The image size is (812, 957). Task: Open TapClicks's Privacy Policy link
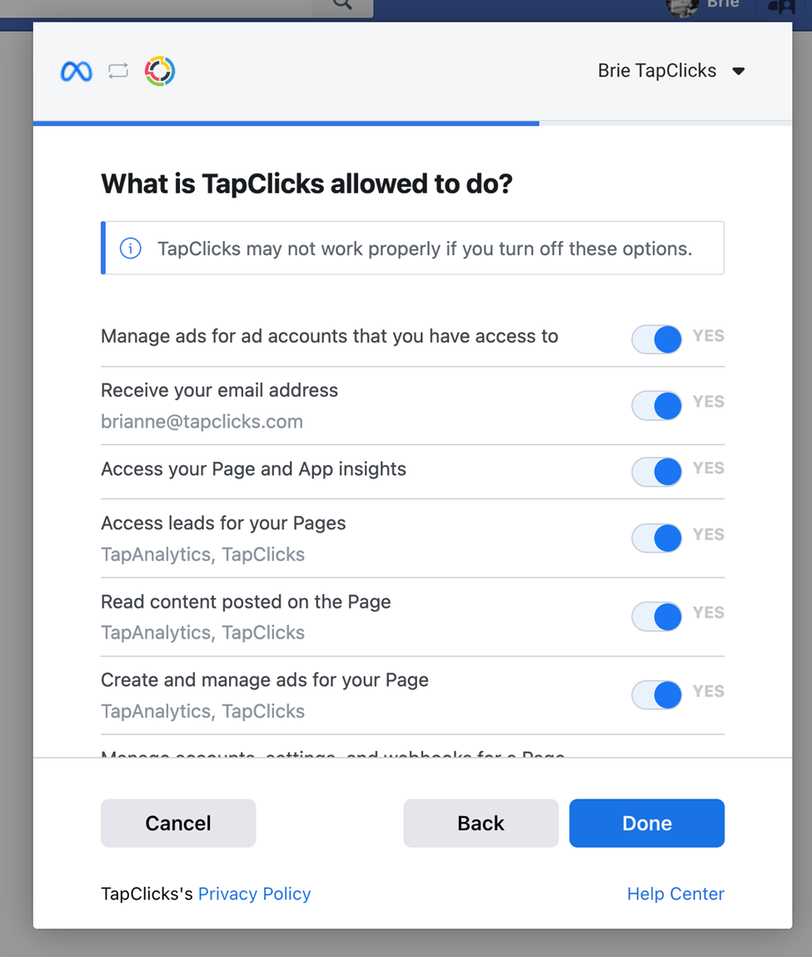click(254, 894)
